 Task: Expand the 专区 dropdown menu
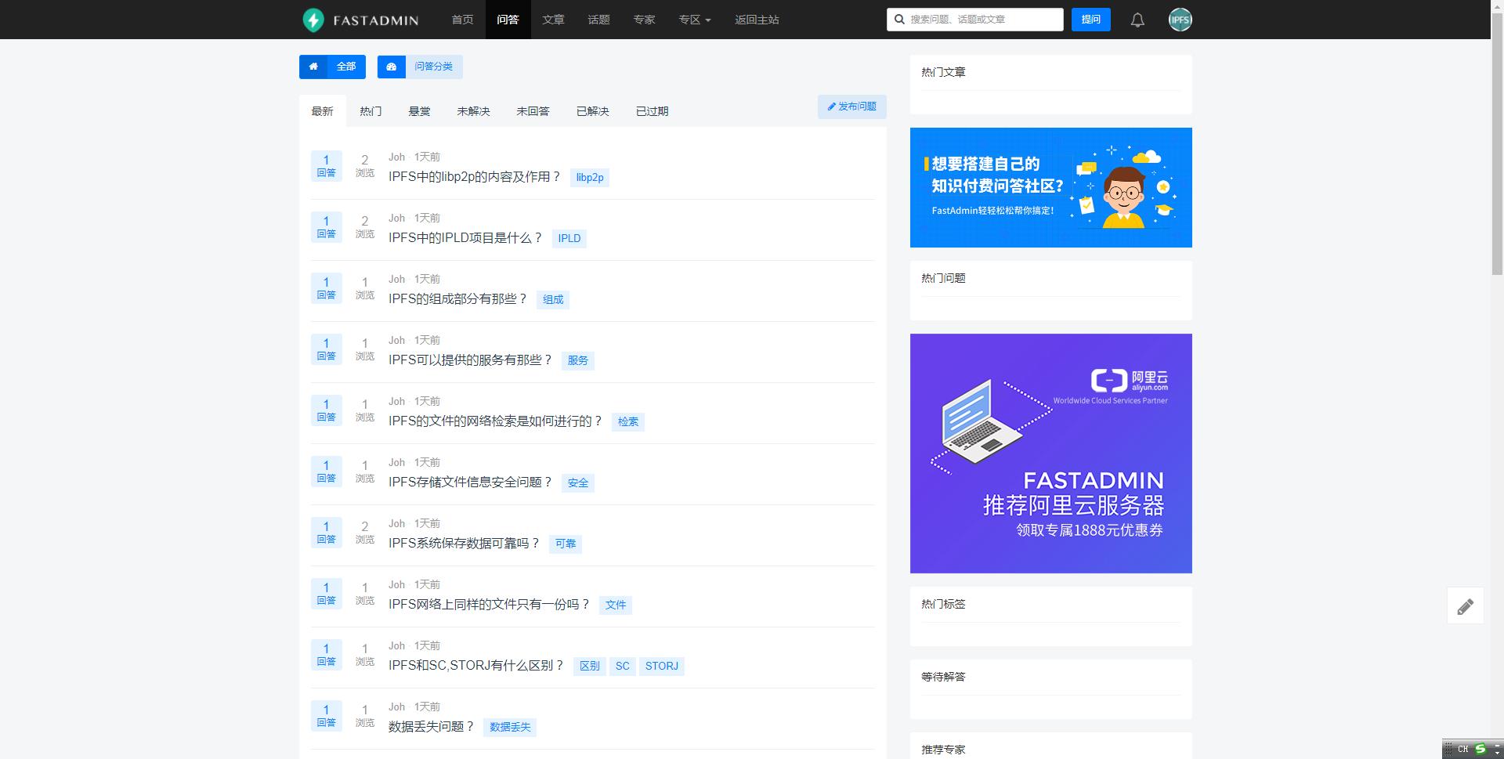pyautogui.click(x=695, y=20)
